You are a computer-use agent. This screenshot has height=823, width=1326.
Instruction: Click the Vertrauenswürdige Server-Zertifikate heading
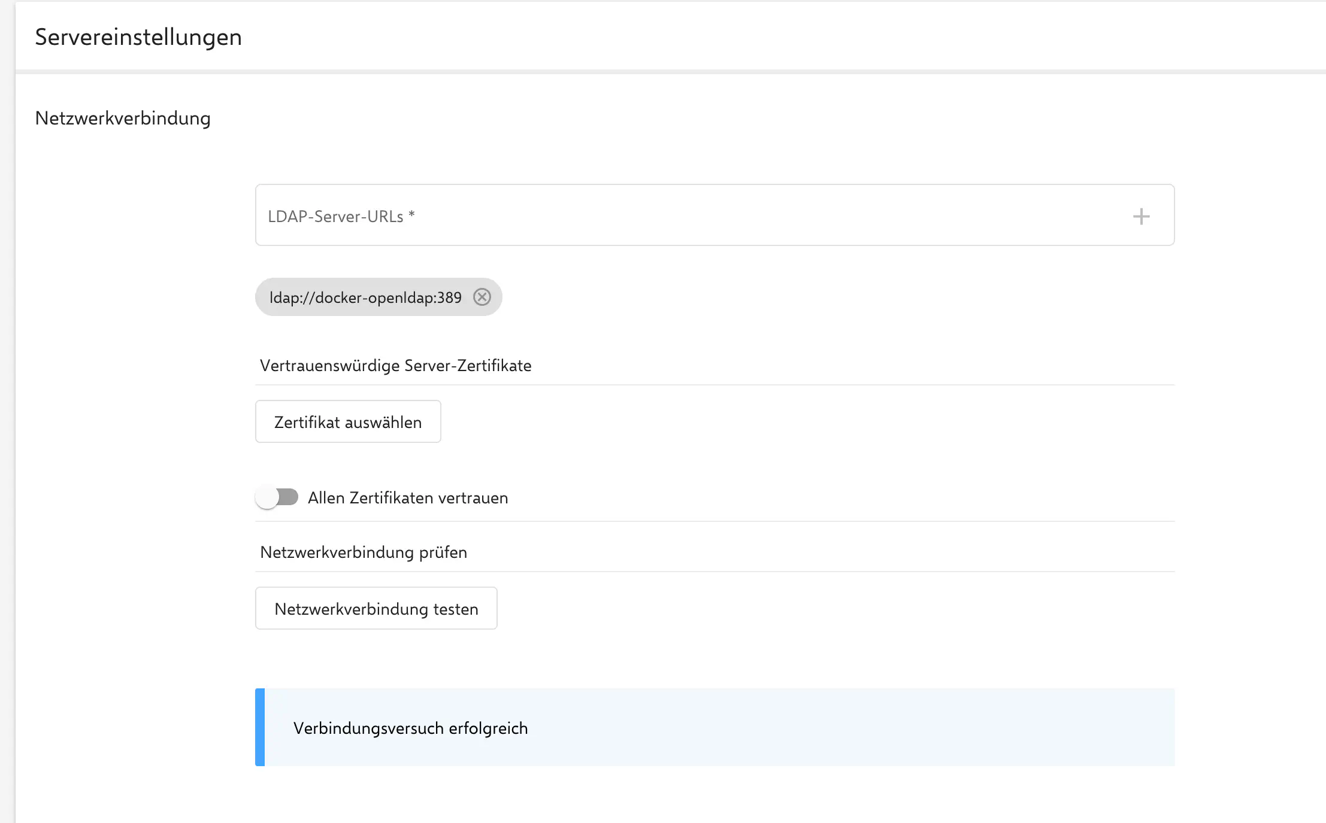tap(395, 366)
